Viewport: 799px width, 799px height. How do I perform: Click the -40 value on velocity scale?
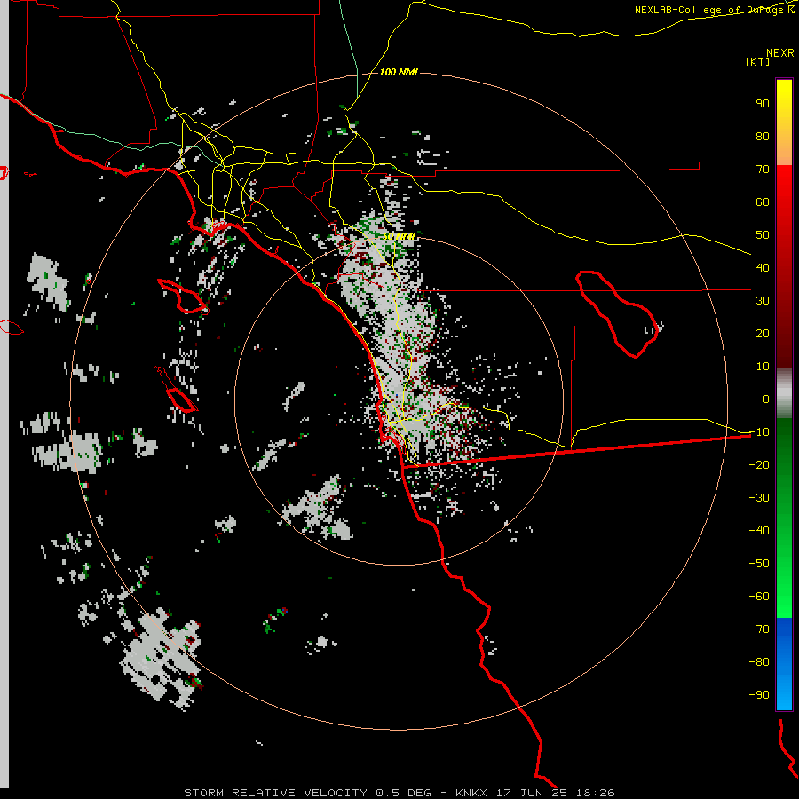click(759, 531)
